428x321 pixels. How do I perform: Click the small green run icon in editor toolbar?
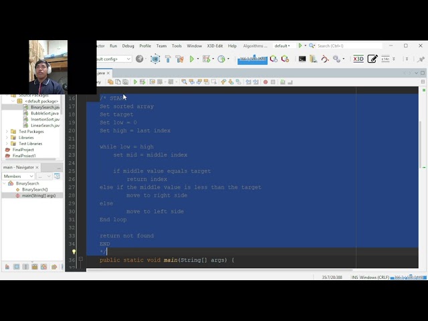135,82
